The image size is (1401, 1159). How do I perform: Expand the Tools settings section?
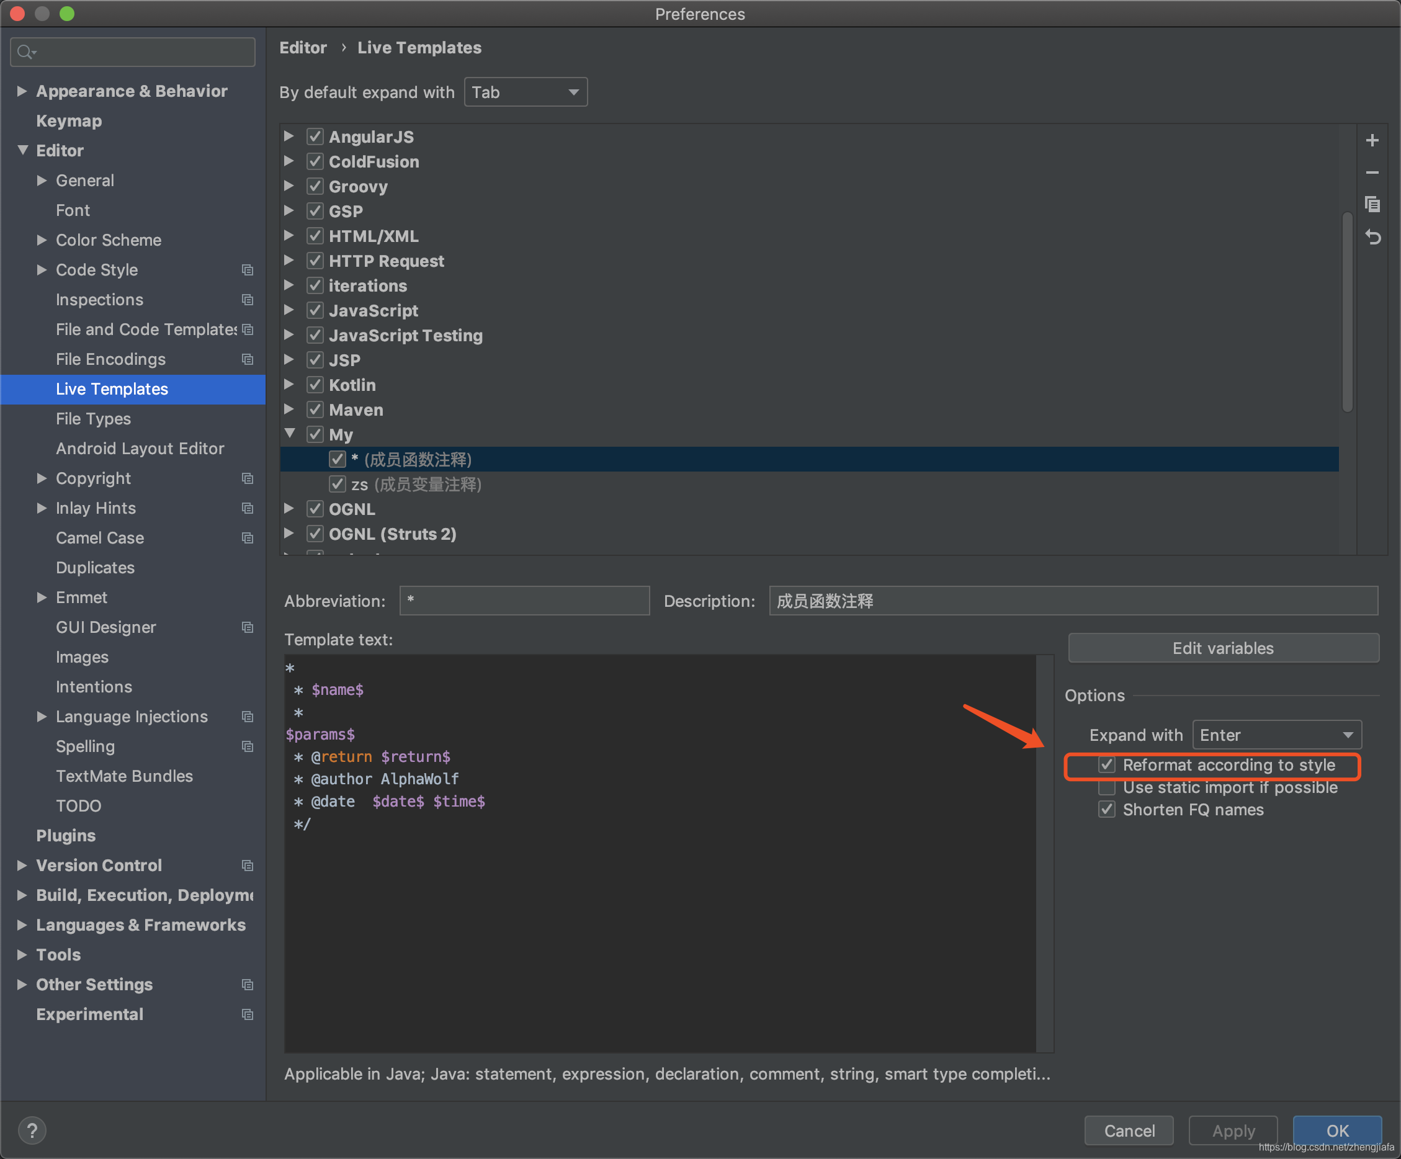(22, 954)
